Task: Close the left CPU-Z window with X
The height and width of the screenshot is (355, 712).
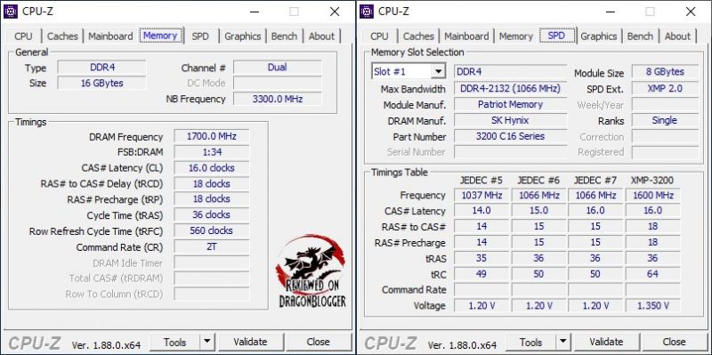Action: 335,12
